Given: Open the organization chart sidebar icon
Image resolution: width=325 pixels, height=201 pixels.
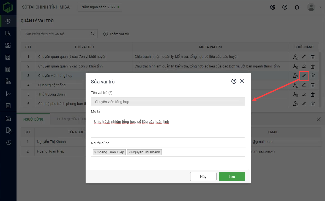Looking at the screenshot, I should 8,81.
